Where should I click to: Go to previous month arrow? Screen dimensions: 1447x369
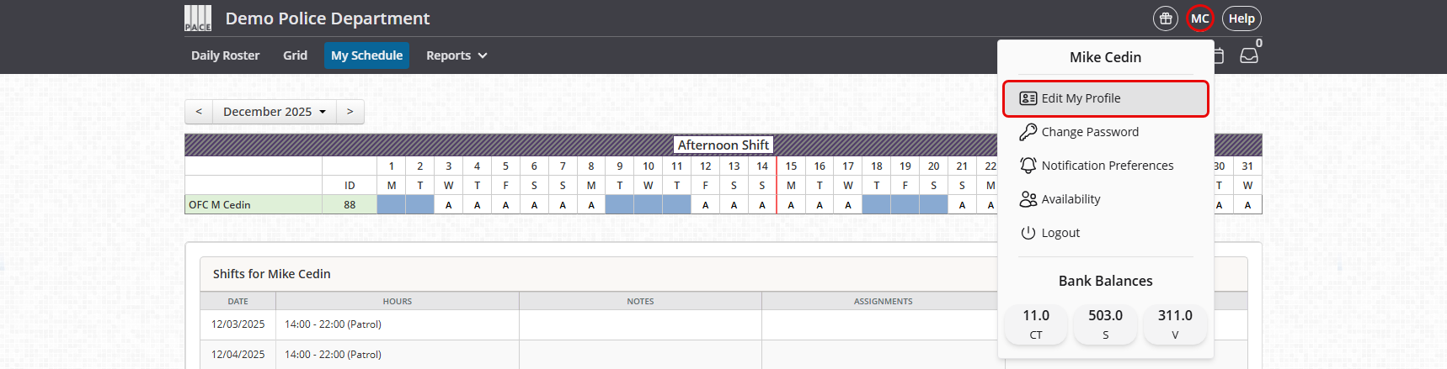(199, 112)
